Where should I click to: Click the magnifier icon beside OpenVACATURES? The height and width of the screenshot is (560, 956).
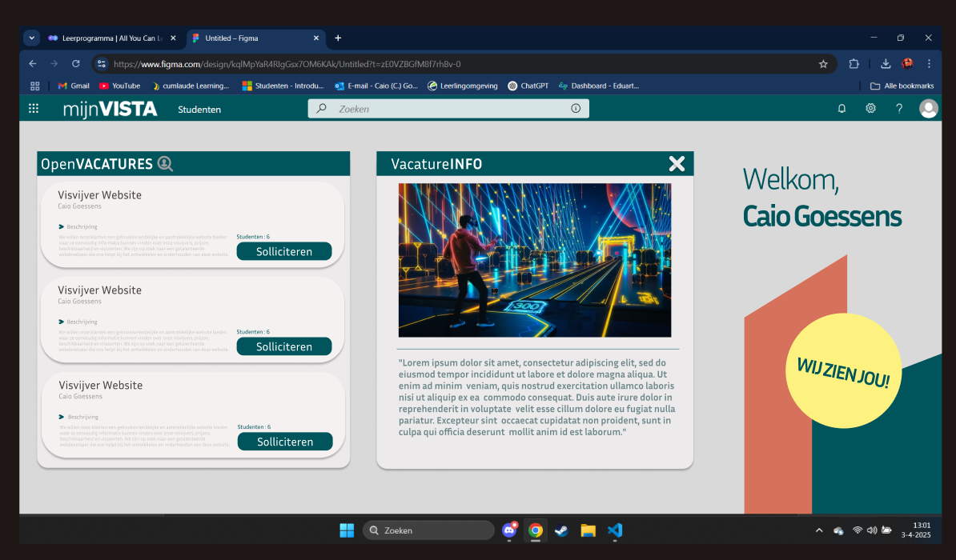coord(165,164)
